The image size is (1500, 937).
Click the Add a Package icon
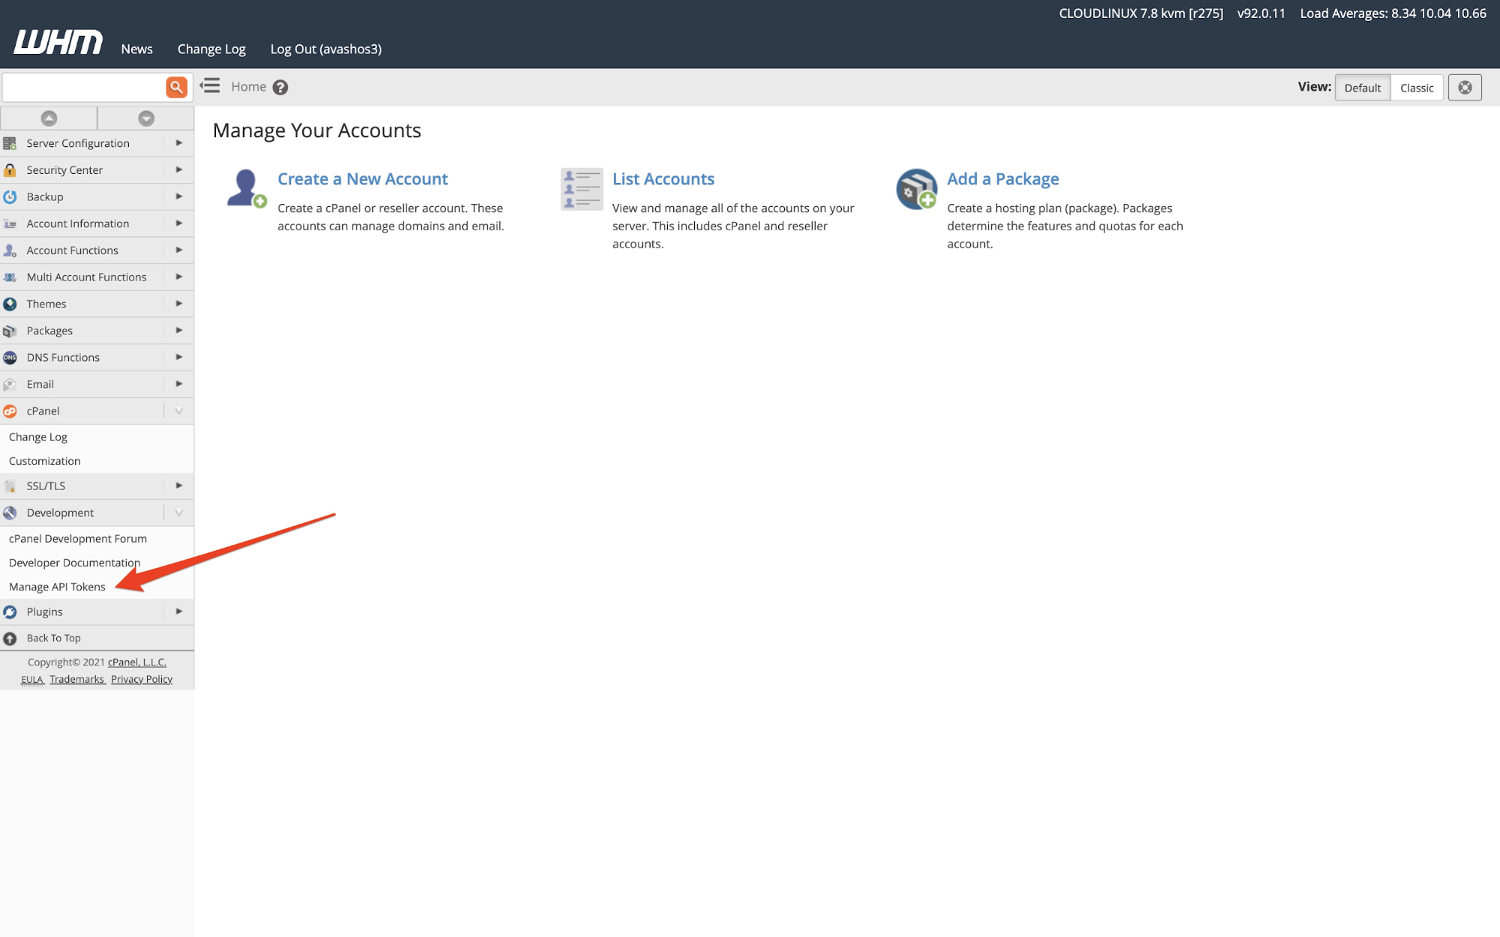(x=917, y=188)
